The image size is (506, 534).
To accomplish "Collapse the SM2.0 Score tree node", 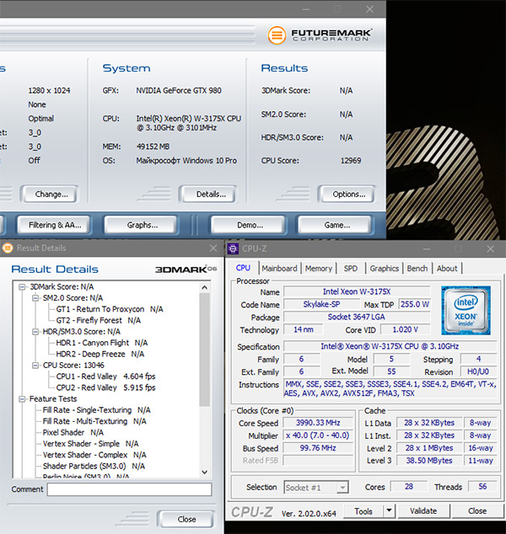I will 35,298.
